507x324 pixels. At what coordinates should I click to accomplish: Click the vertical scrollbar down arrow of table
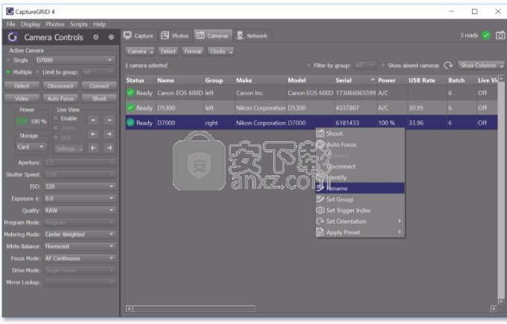tap(501, 302)
